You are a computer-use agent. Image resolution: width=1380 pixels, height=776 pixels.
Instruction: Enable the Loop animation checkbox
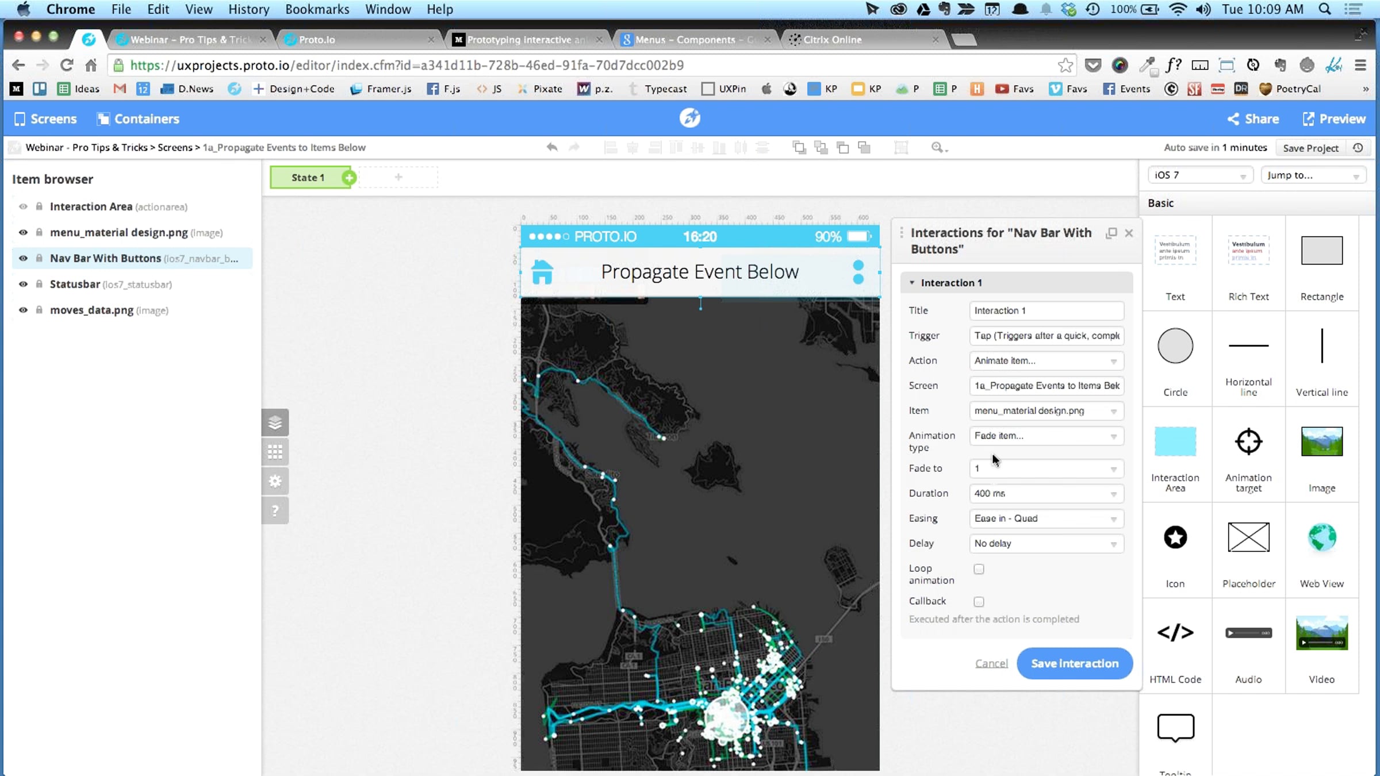click(979, 569)
